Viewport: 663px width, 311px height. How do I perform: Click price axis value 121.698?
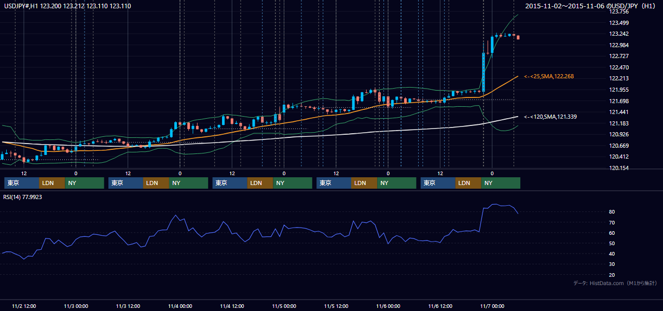619,101
